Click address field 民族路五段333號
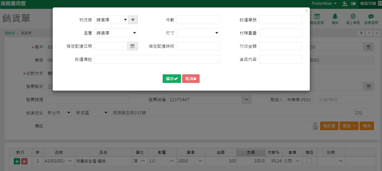 (x=231, y=113)
